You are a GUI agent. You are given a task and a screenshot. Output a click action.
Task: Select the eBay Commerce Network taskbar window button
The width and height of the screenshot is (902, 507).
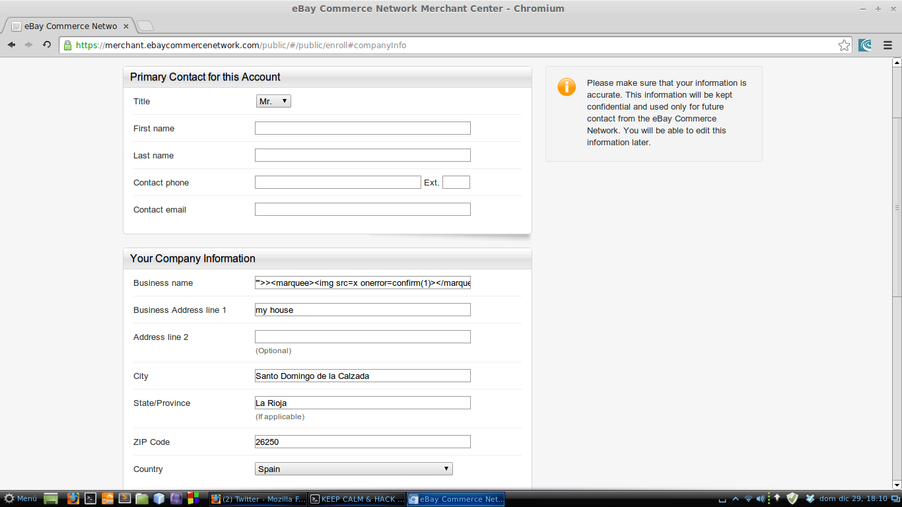[x=456, y=499]
